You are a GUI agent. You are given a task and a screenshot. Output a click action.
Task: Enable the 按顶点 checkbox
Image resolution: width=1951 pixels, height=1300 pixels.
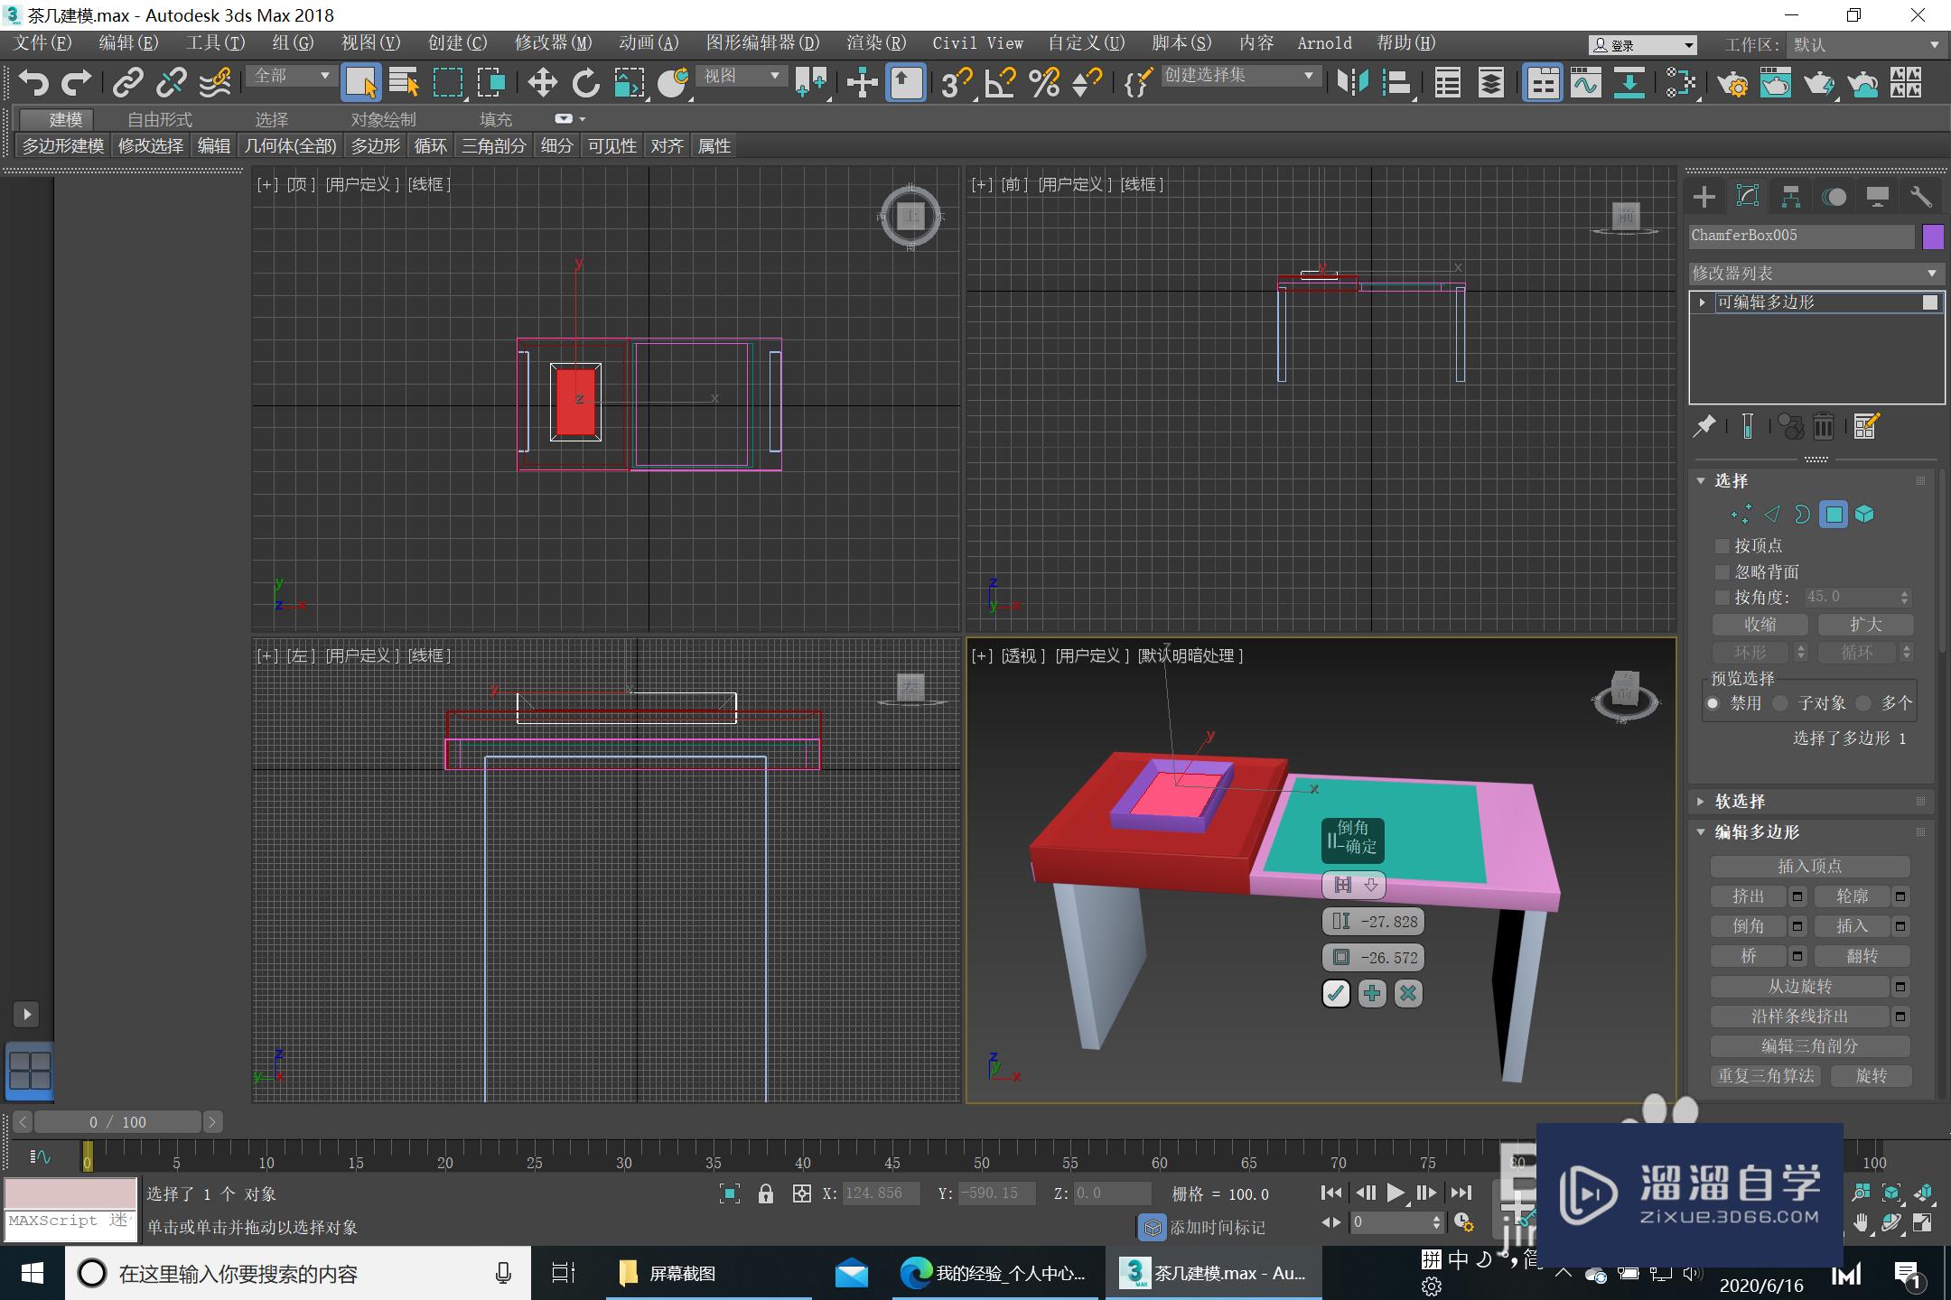coord(1723,545)
